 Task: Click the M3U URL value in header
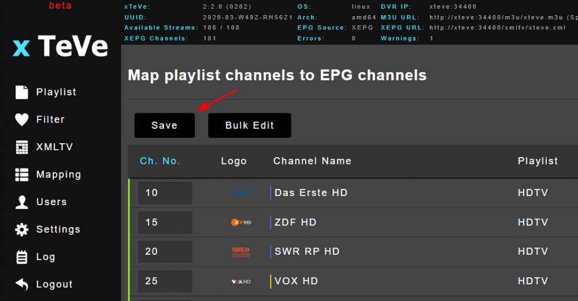tap(503, 17)
